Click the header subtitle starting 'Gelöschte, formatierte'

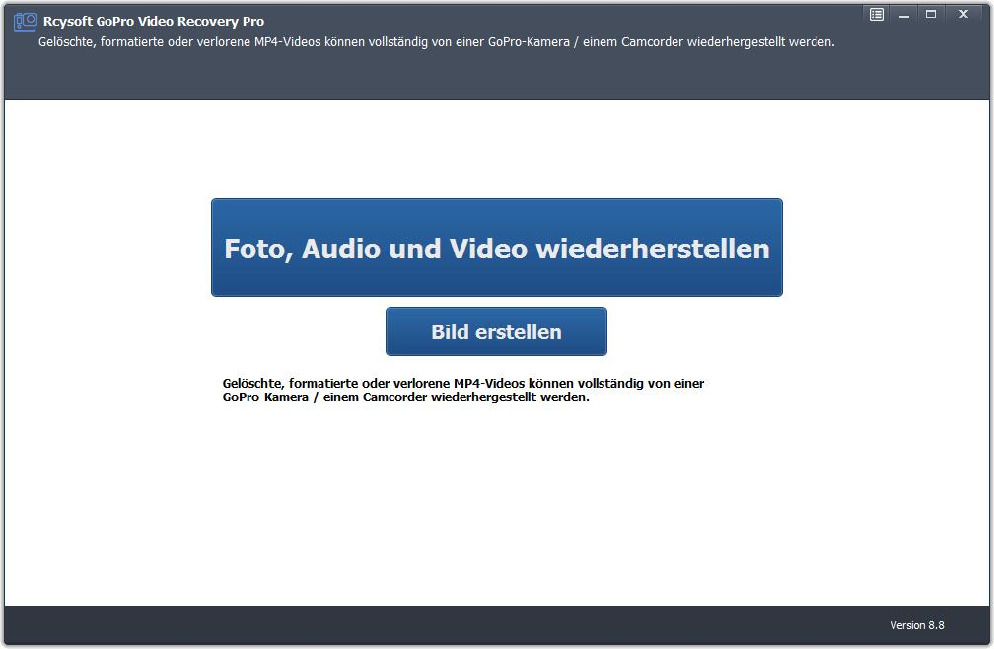tap(436, 42)
